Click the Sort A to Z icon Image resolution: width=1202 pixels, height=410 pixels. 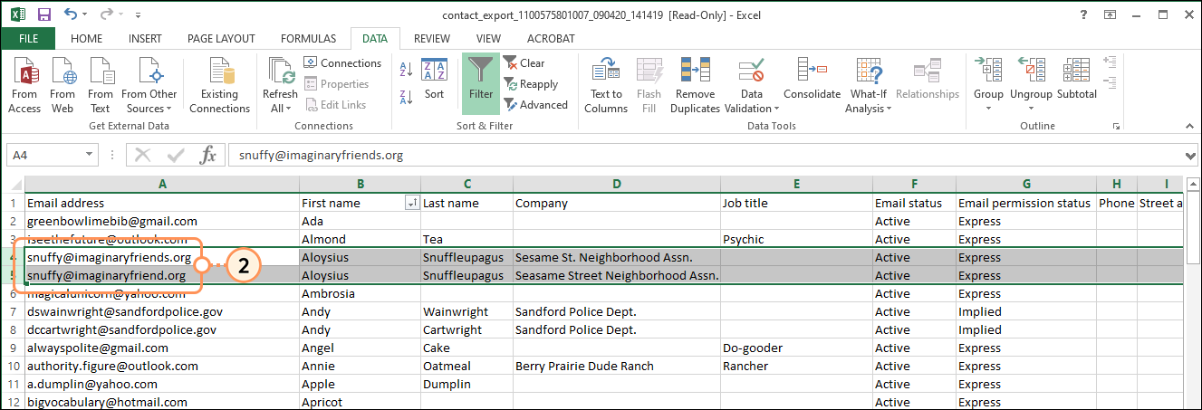tap(406, 71)
